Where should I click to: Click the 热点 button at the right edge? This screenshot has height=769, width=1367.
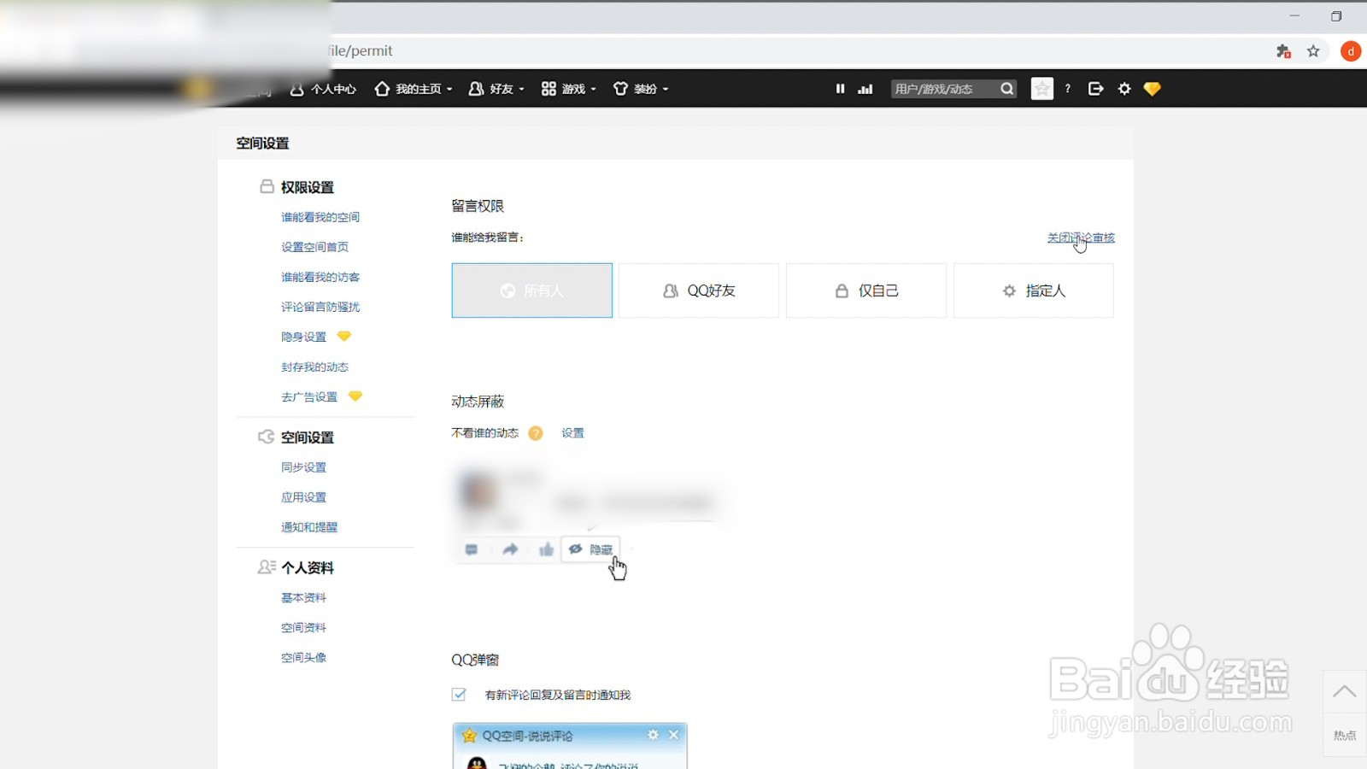point(1344,735)
